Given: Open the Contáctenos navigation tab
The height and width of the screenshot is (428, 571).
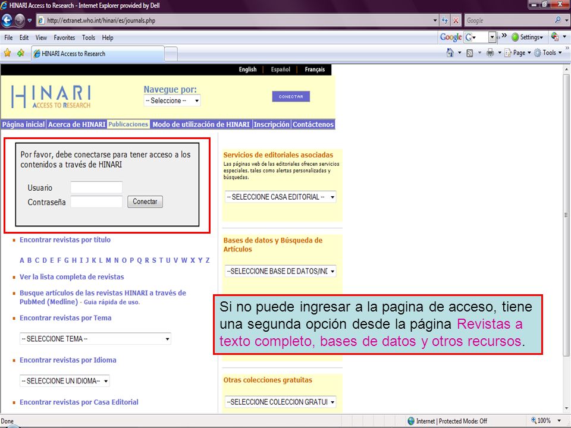Looking at the screenshot, I should click(313, 124).
